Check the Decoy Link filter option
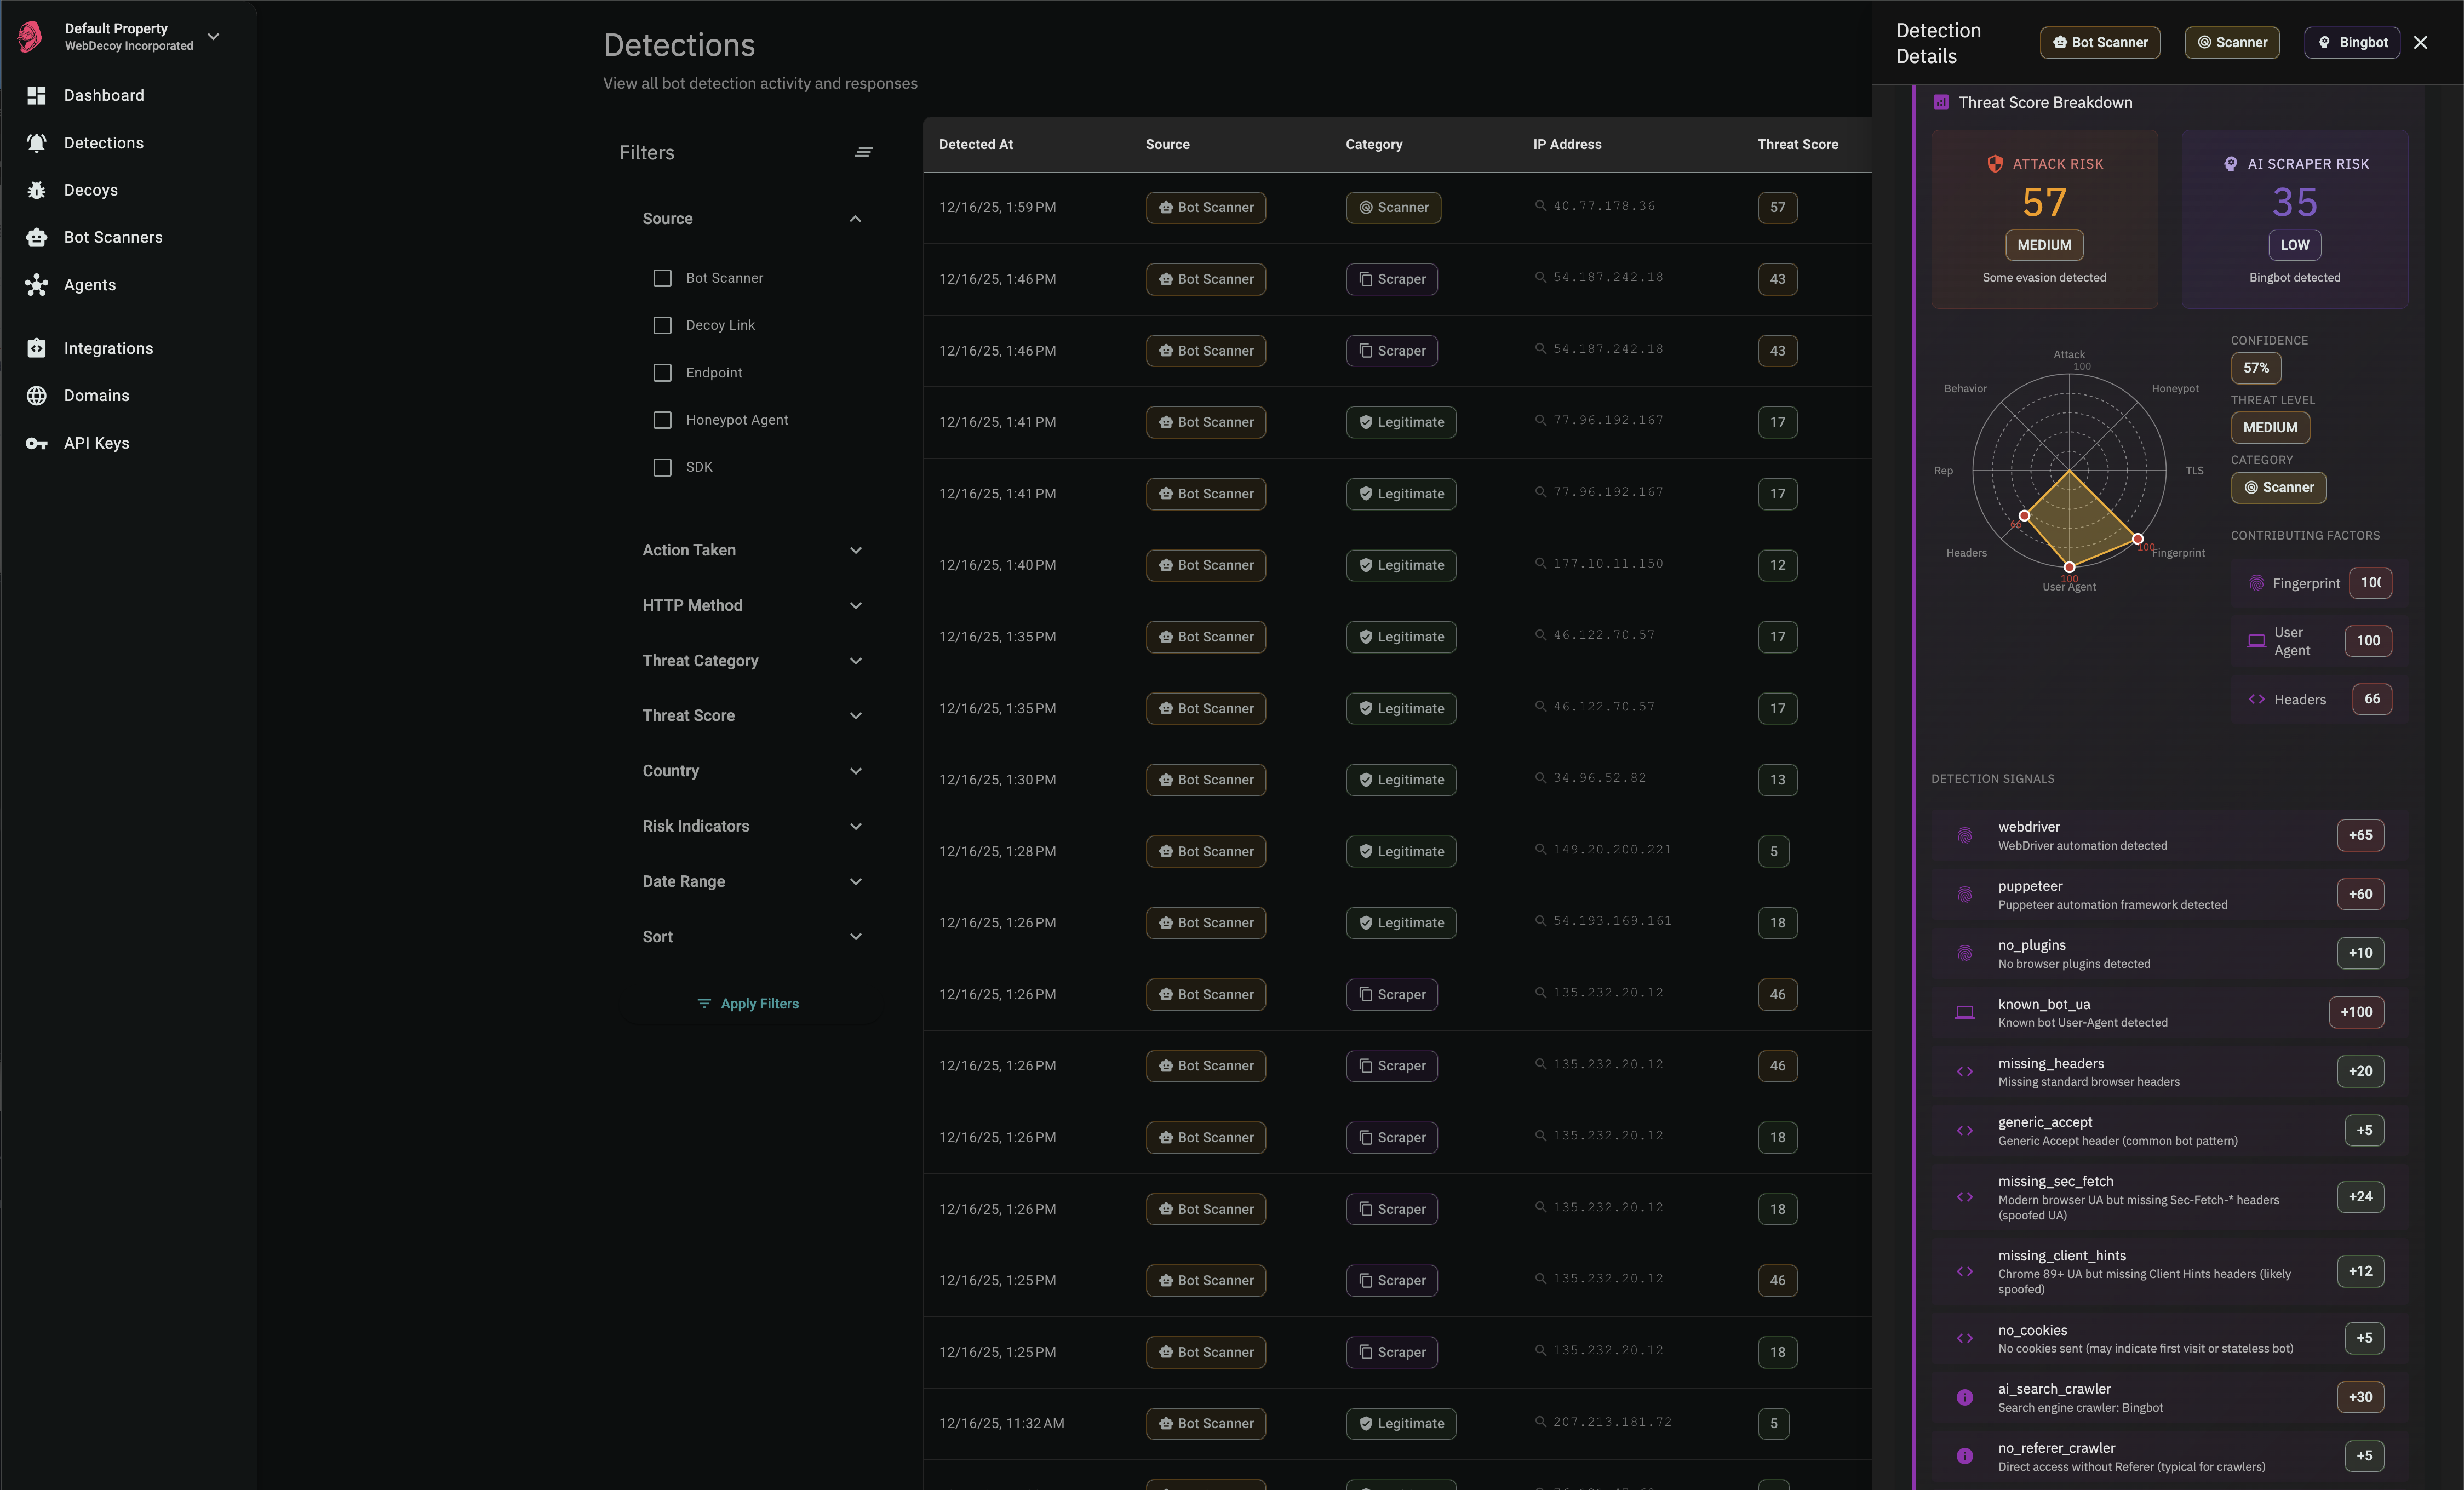Image resolution: width=2464 pixels, height=1490 pixels. 662,325
